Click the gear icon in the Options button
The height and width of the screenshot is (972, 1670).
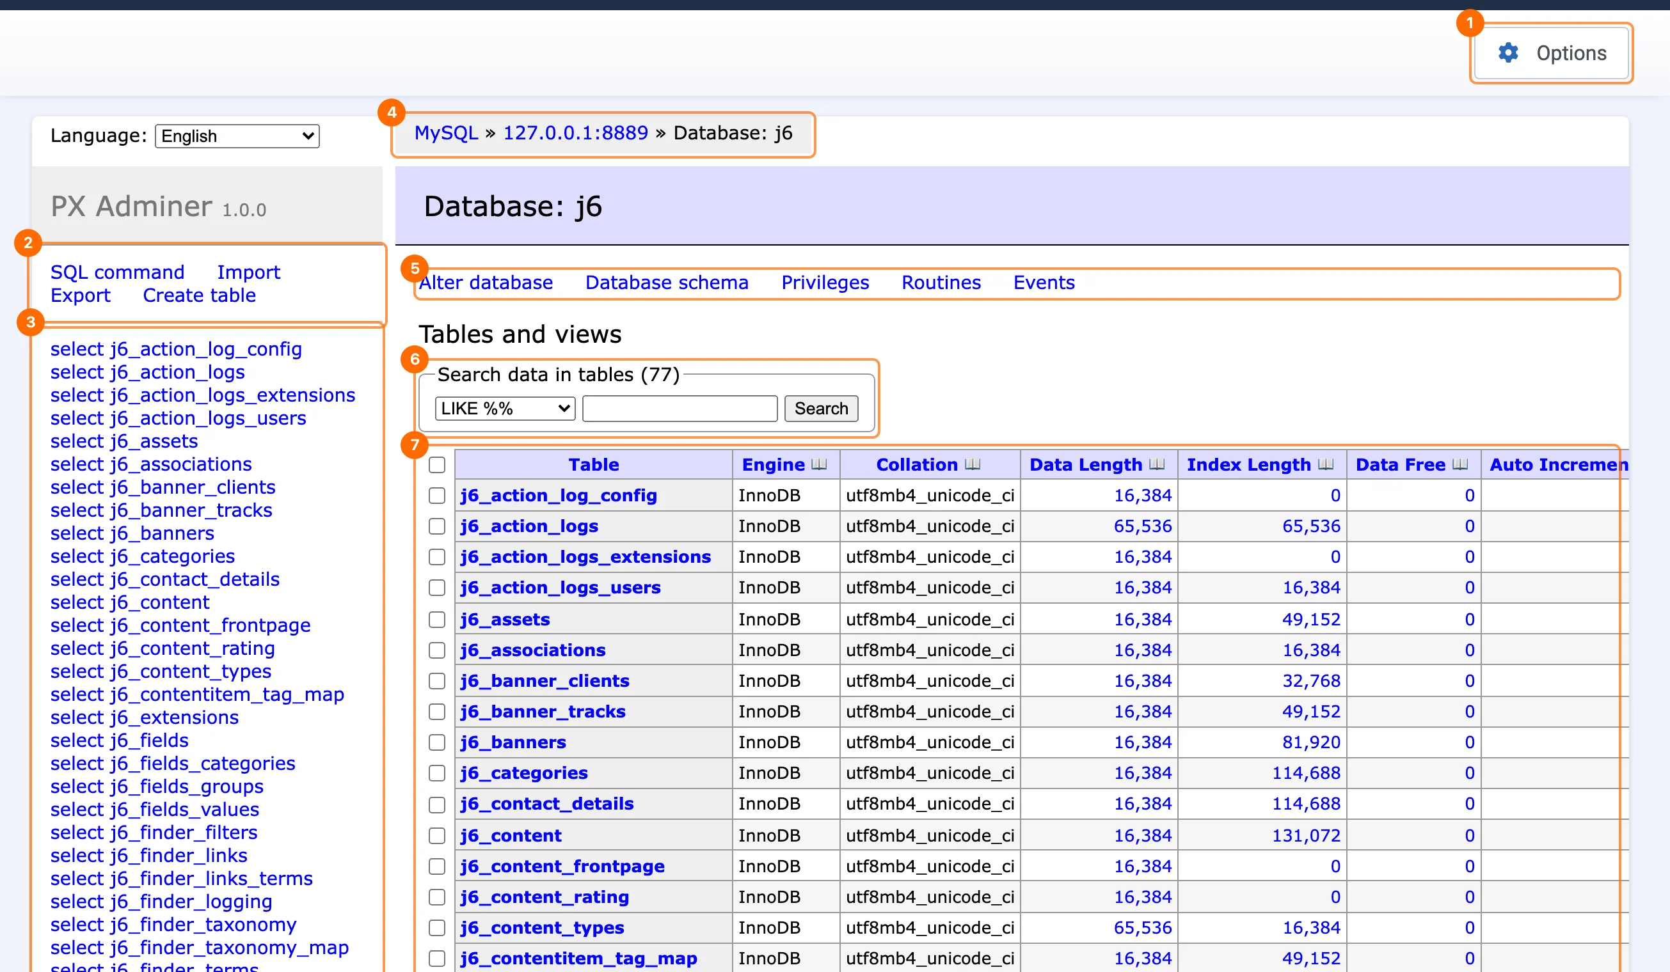coord(1508,53)
